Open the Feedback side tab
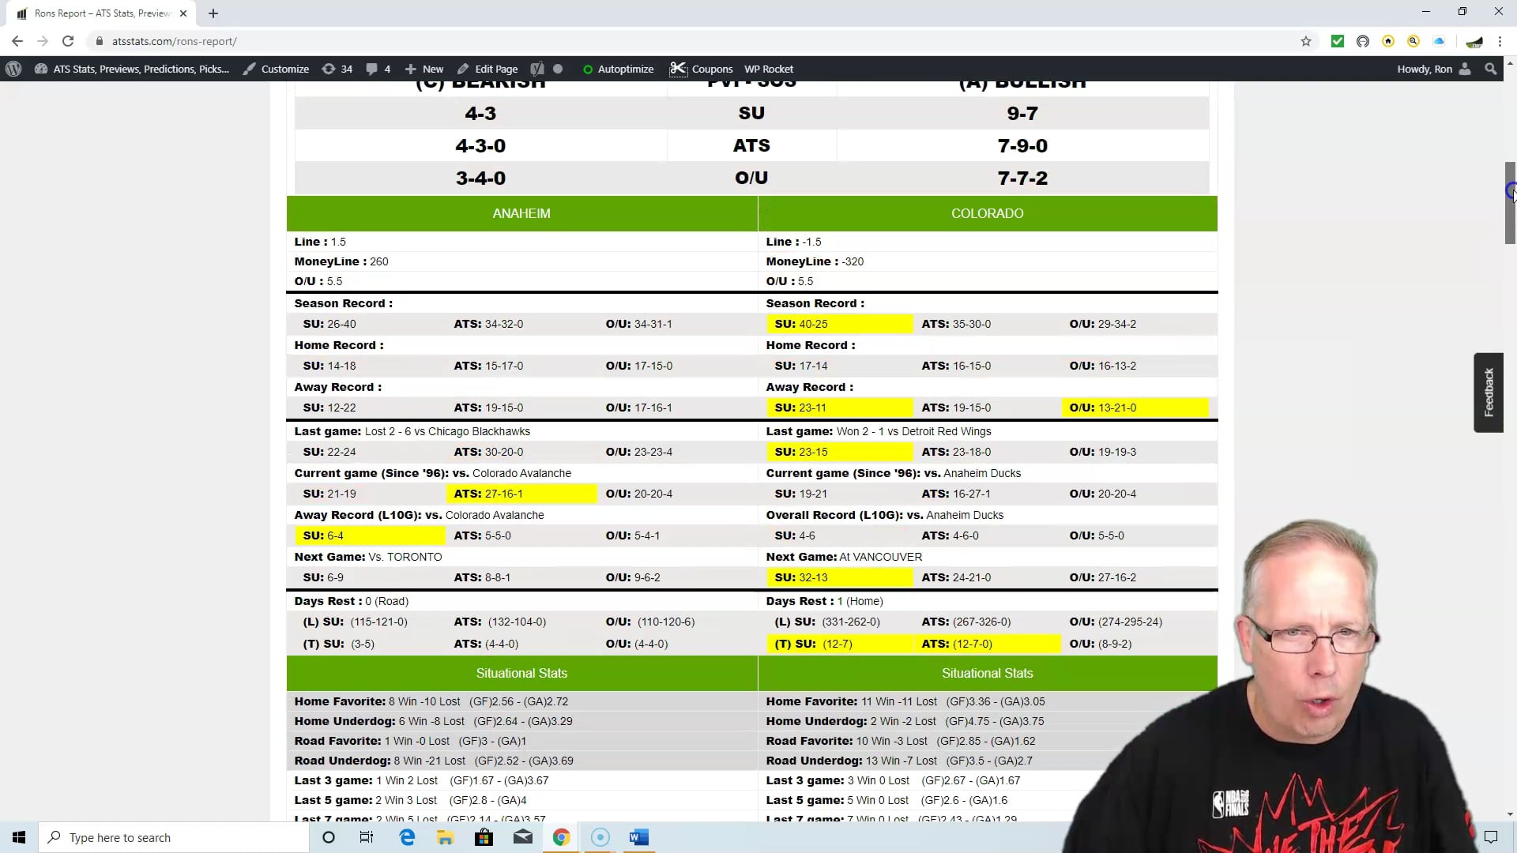Image resolution: width=1517 pixels, height=853 pixels. [1488, 393]
